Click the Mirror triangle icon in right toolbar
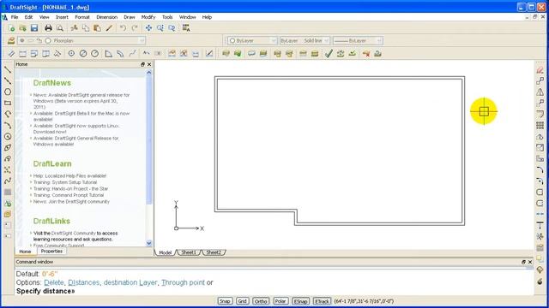 (x=540, y=92)
